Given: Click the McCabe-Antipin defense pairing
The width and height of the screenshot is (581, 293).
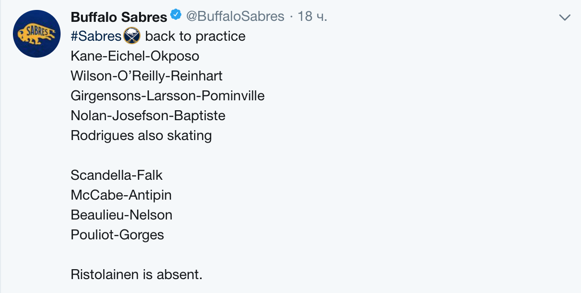Looking at the screenshot, I should [x=121, y=195].
